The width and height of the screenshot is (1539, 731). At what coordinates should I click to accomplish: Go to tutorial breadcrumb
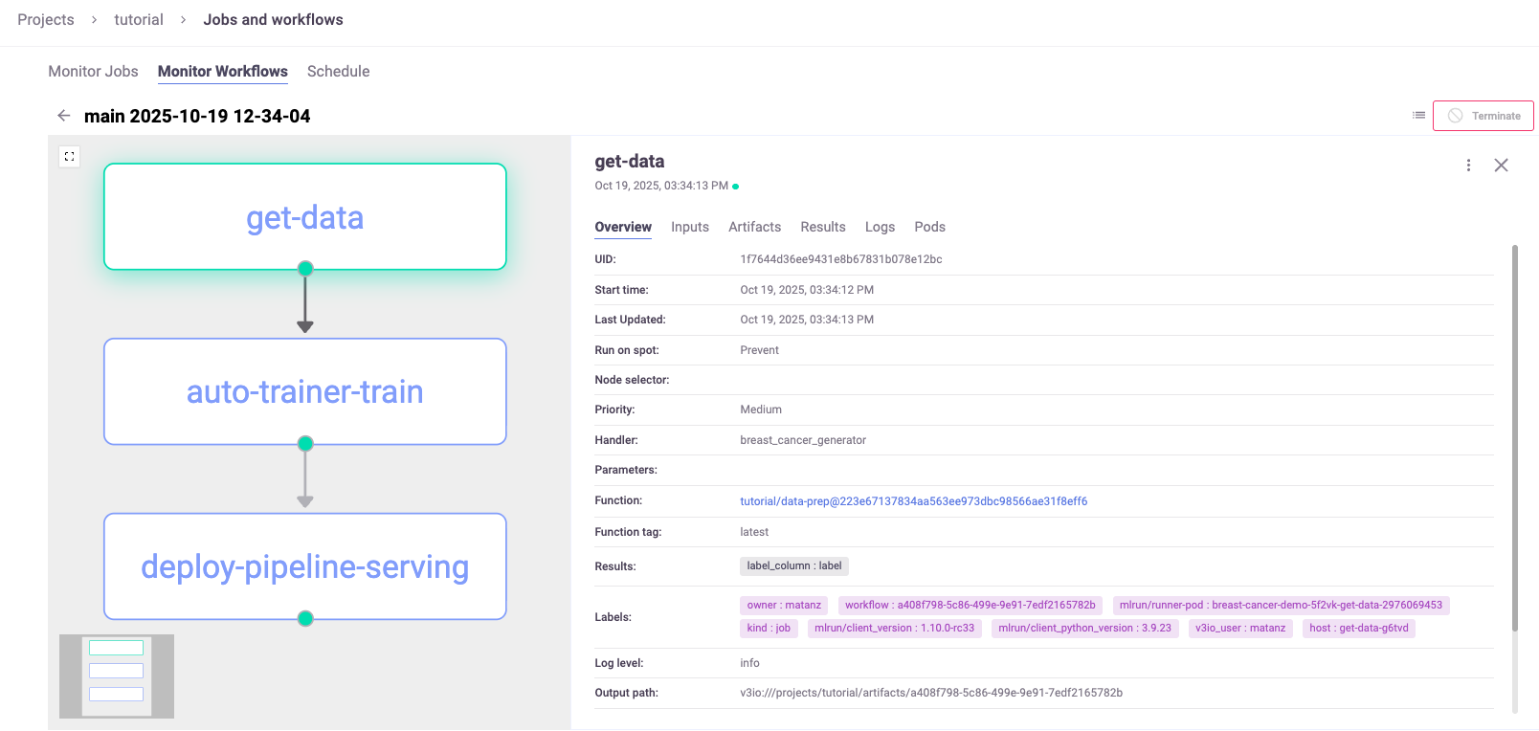click(x=139, y=20)
